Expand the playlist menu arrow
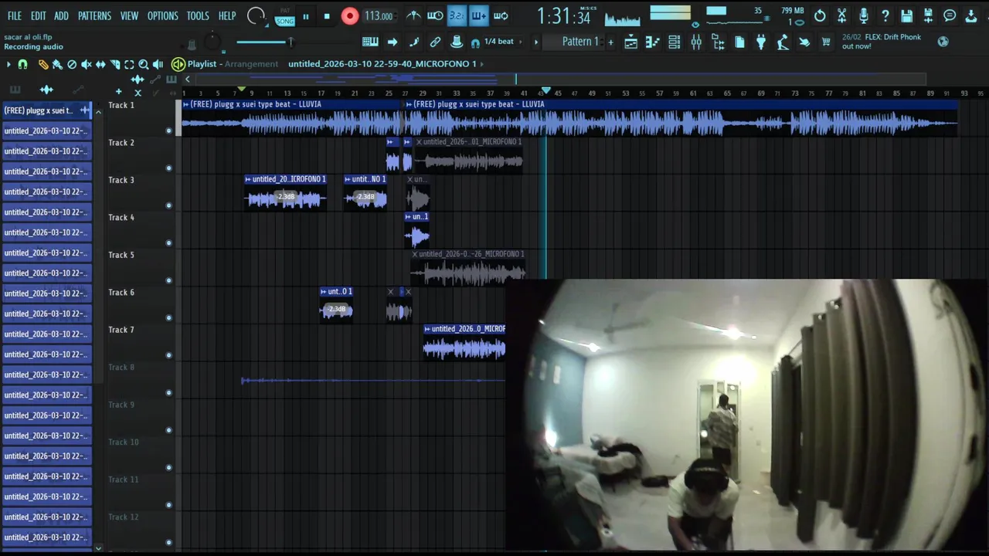Screen dimensions: 989x556 (x=8, y=65)
